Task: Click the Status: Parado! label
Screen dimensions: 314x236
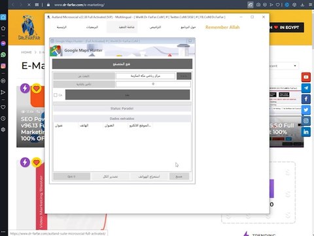Action: (x=122, y=108)
